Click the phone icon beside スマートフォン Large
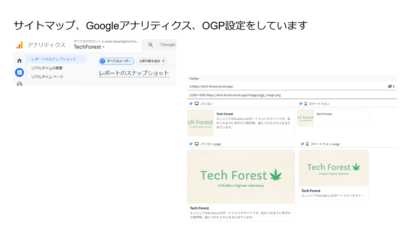Screen dimensions: 413x232 307,144
